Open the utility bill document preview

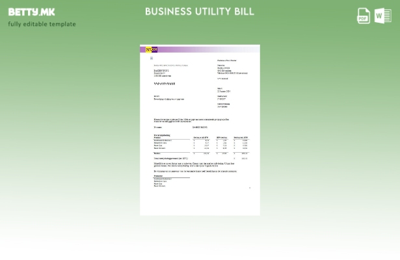[x=200, y=130]
